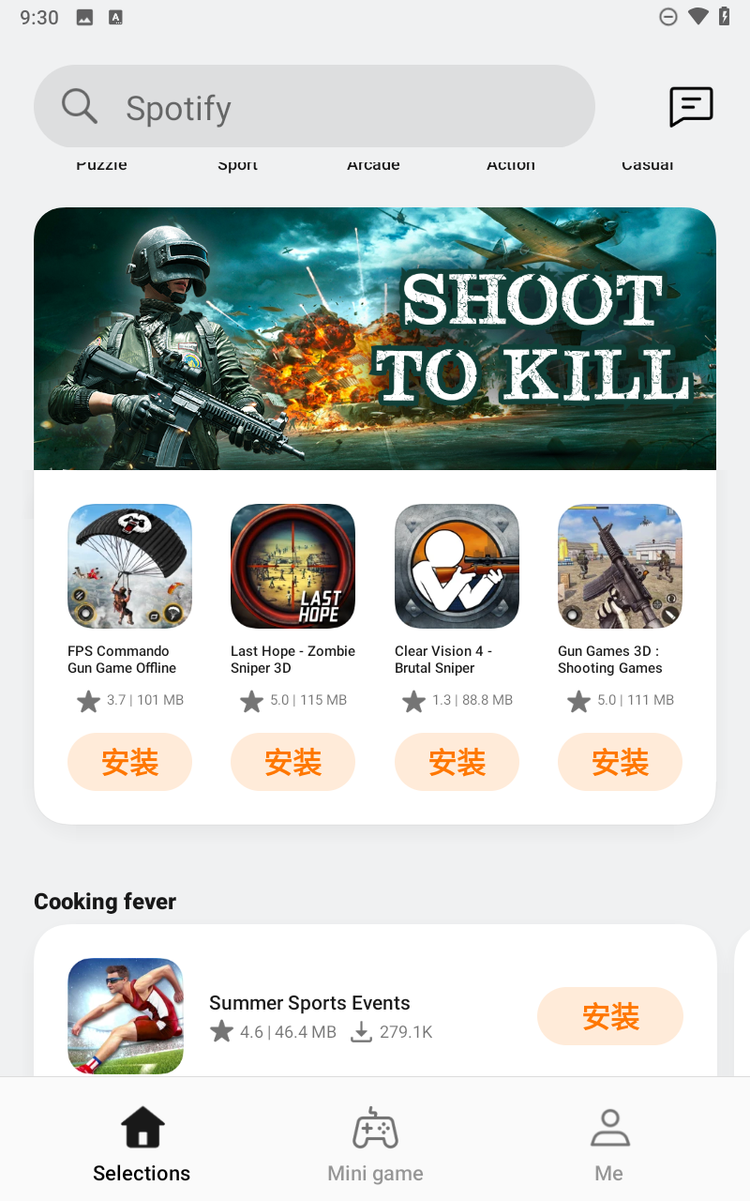Open Last Hope Zombie Sniper 3D icon
Viewport: 750px width, 1201px height.
click(292, 566)
